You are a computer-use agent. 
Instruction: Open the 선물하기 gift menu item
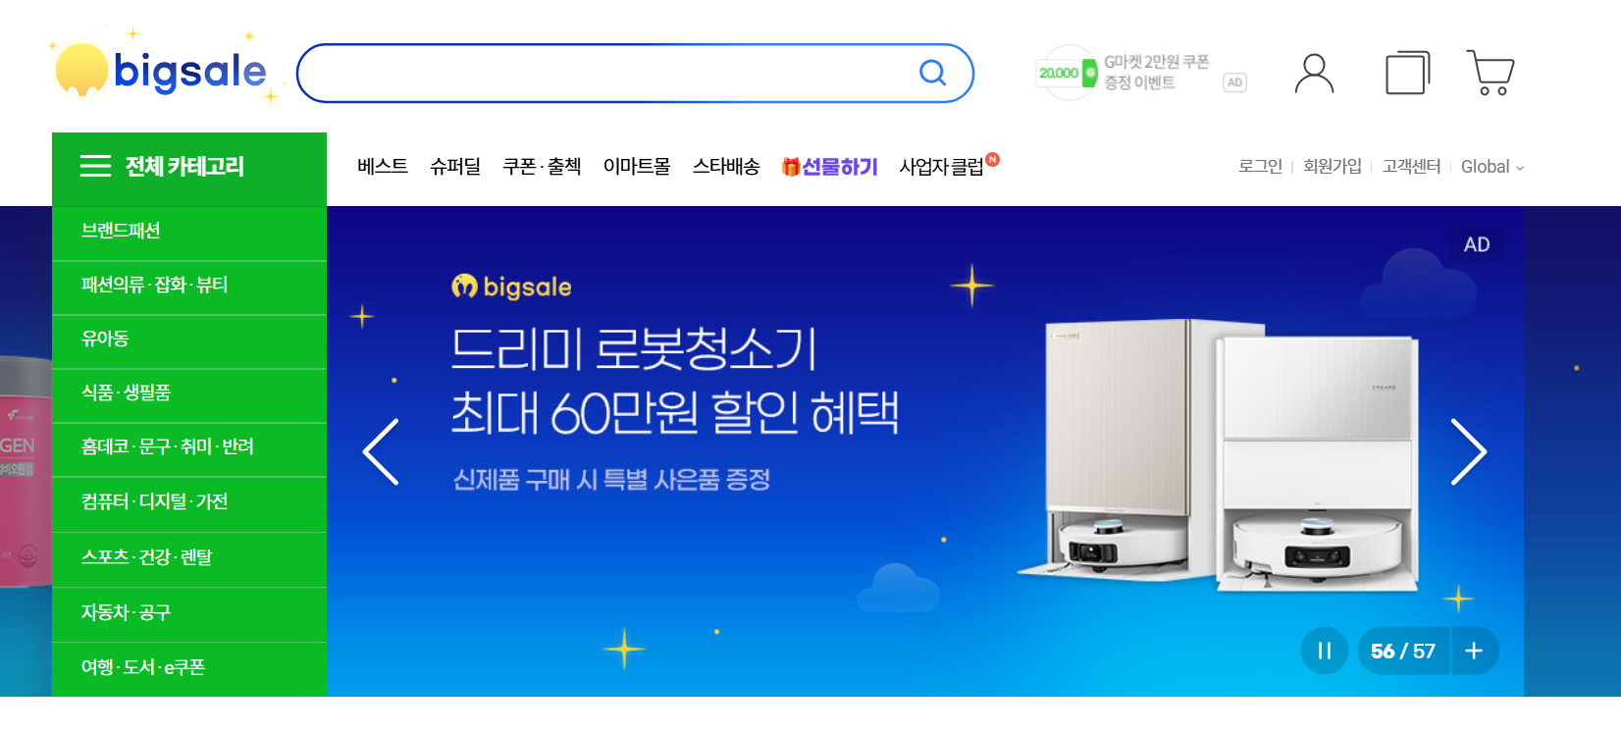pos(829,167)
